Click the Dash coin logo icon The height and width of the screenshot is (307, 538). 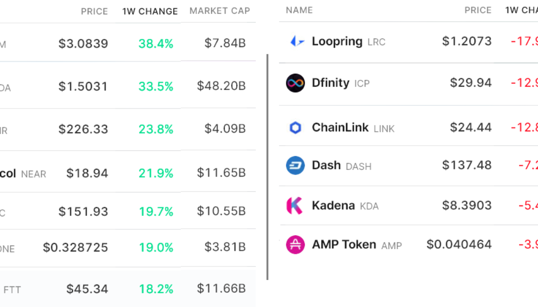[x=295, y=165]
